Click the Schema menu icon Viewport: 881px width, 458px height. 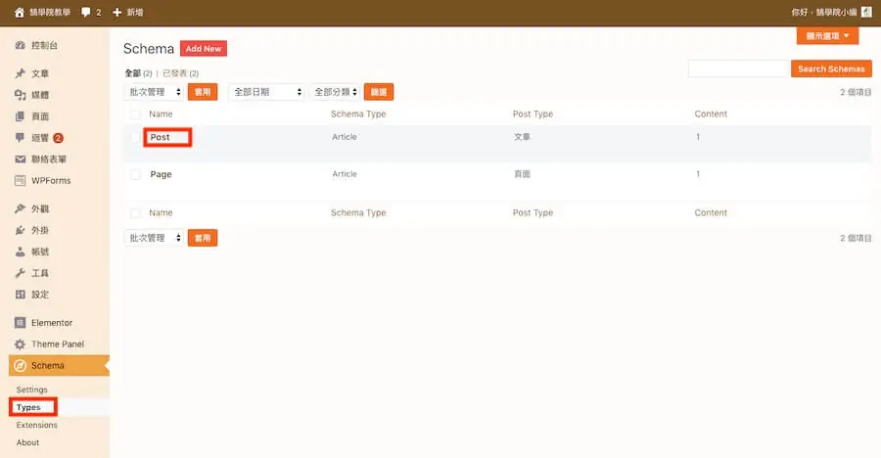tap(21, 365)
